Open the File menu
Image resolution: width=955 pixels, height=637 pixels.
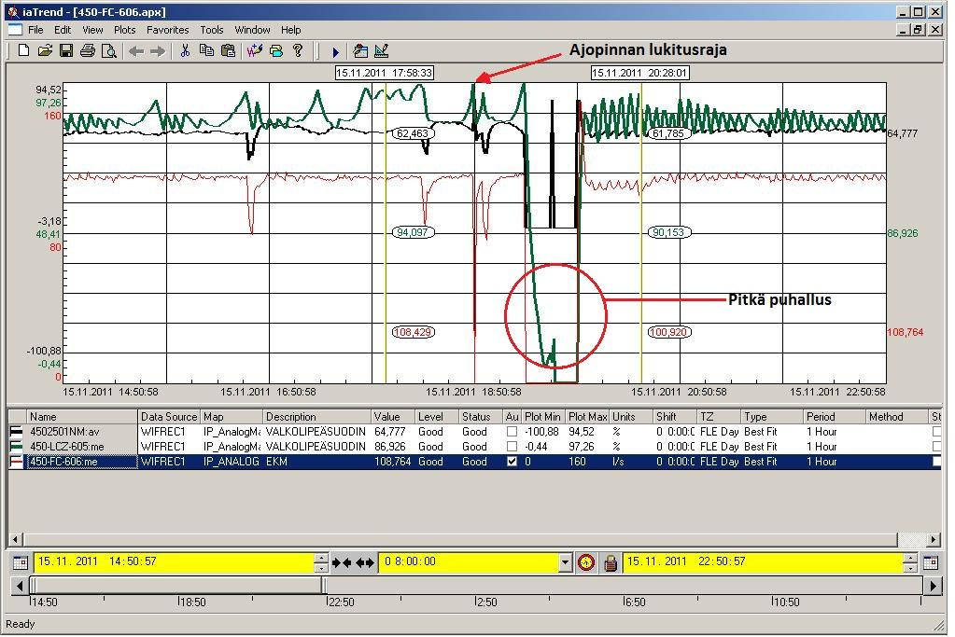coord(35,30)
